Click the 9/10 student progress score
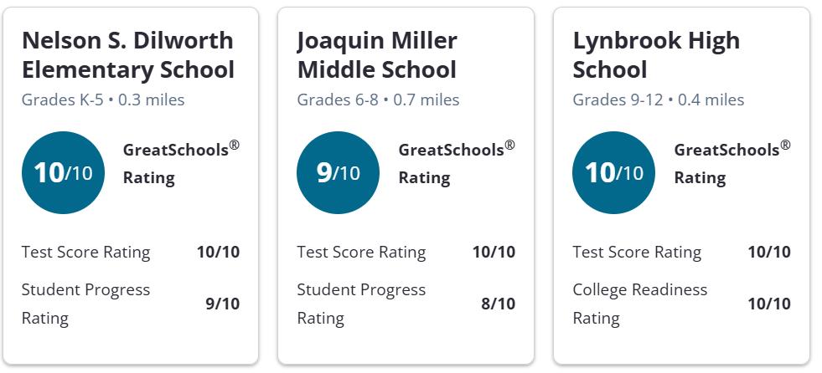The width and height of the screenshot is (822, 373). 223,304
